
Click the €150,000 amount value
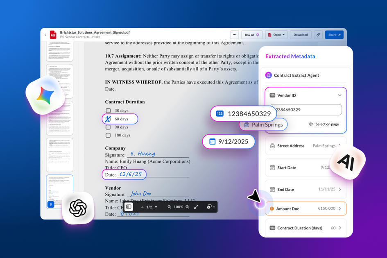(326, 208)
